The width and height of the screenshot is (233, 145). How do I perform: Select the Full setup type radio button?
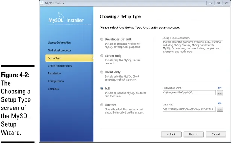(102, 88)
